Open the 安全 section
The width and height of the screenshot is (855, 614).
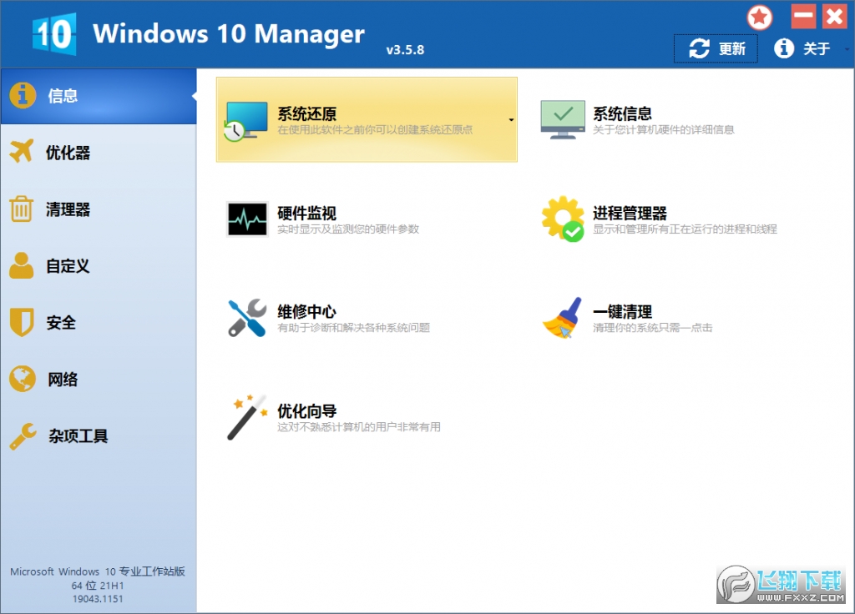(x=99, y=323)
